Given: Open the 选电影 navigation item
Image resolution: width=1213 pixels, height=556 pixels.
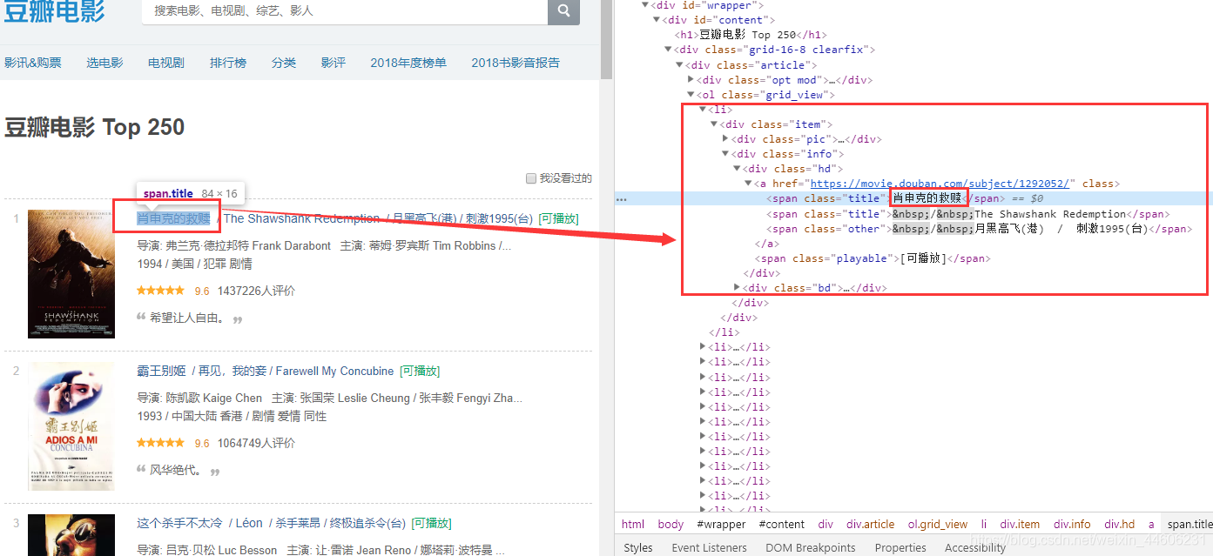Looking at the screenshot, I should [104, 63].
